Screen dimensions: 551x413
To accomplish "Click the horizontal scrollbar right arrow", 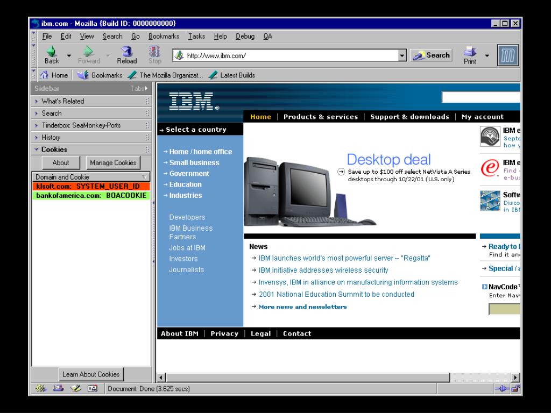I will pyautogui.click(x=515, y=378).
